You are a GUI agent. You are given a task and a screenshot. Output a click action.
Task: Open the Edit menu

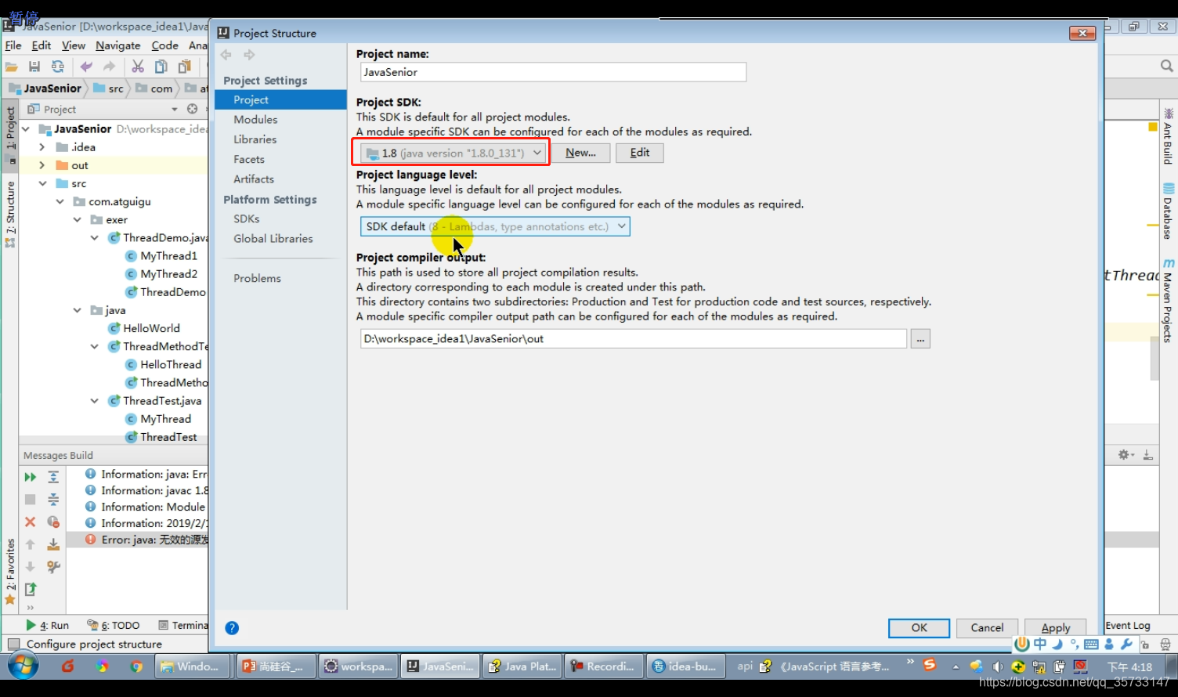pos(42,45)
